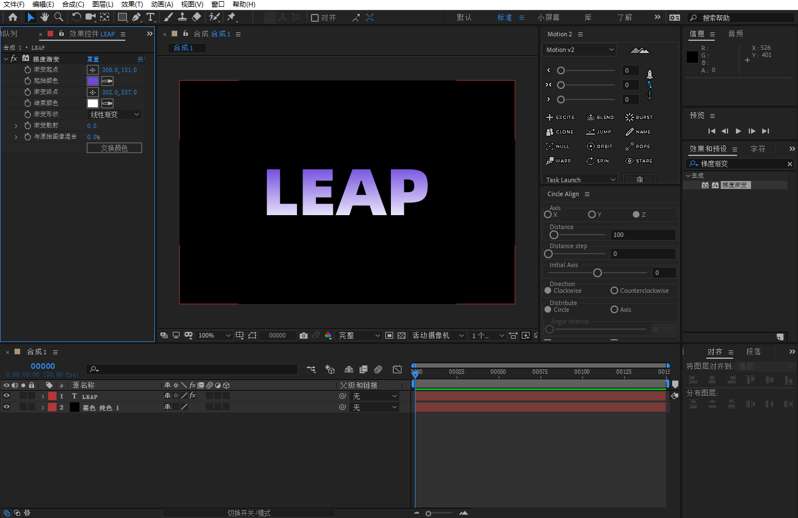Click the 搜索帮助 search field
Viewport: 798px width, 518px height.
(x=741, y=18)
